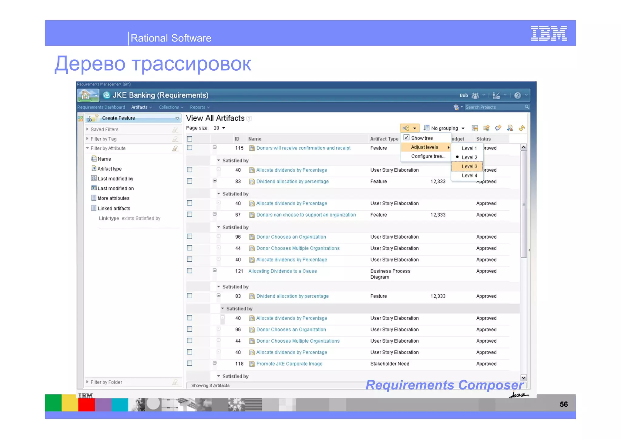Open the No grouping dropdown arrow
This screenshot has width=621, height=439.
(x=463, y=128)
